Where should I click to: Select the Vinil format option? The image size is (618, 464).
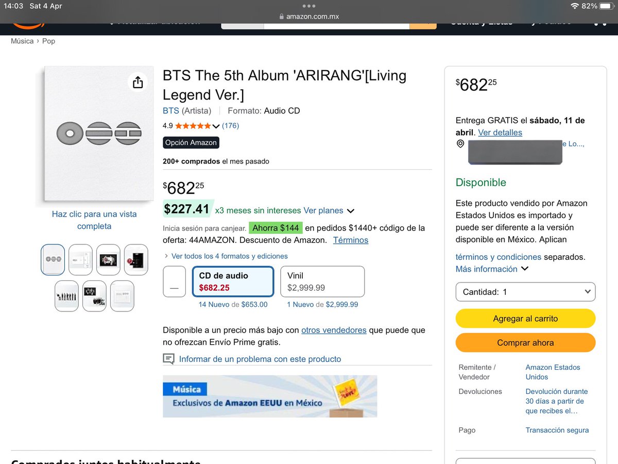pyautogui.click(x=322, y=281)
